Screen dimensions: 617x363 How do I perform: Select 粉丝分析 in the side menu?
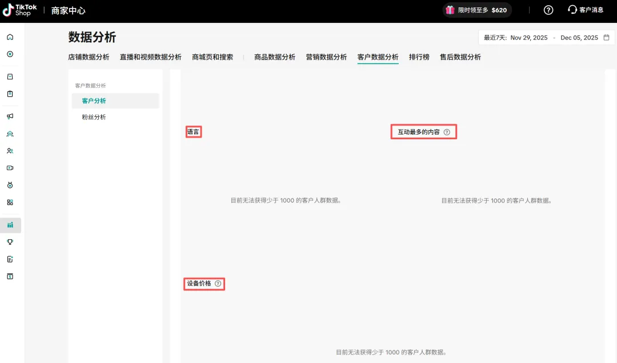[x=94, y=117]
